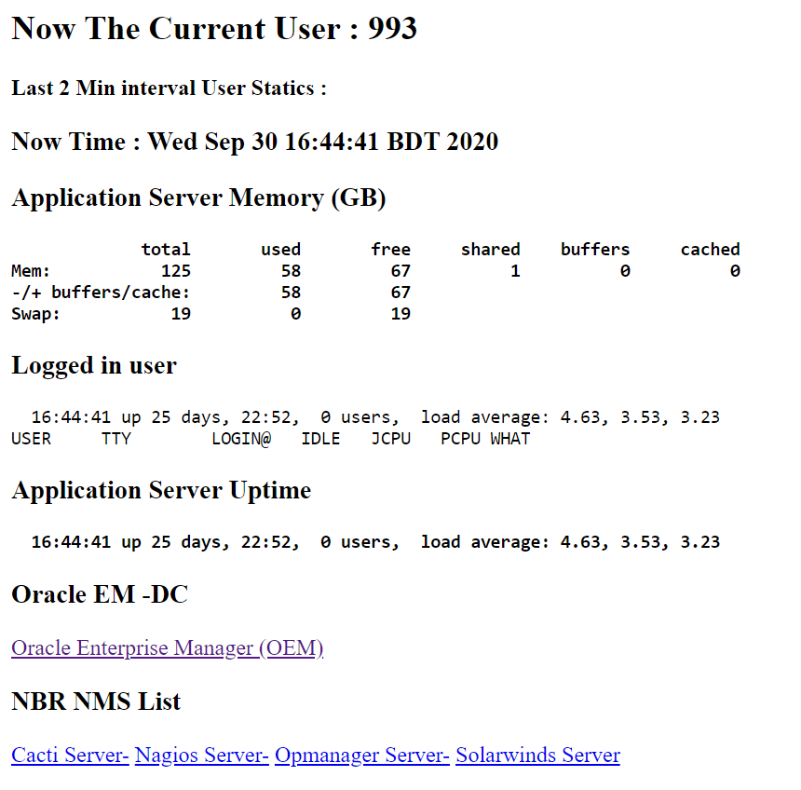Click the Mem total value 125
Image resolution: width=801 pixels, height=790 pixels.
click(x=176, y=271)
